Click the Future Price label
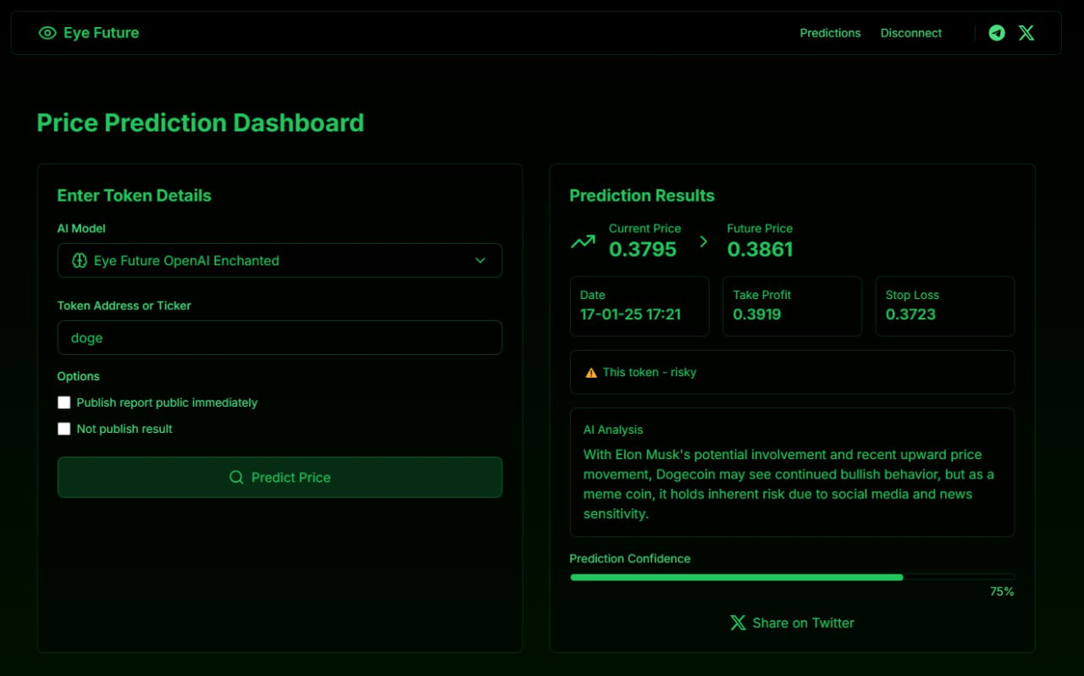The image size is (1084, 676). [760, 229]
